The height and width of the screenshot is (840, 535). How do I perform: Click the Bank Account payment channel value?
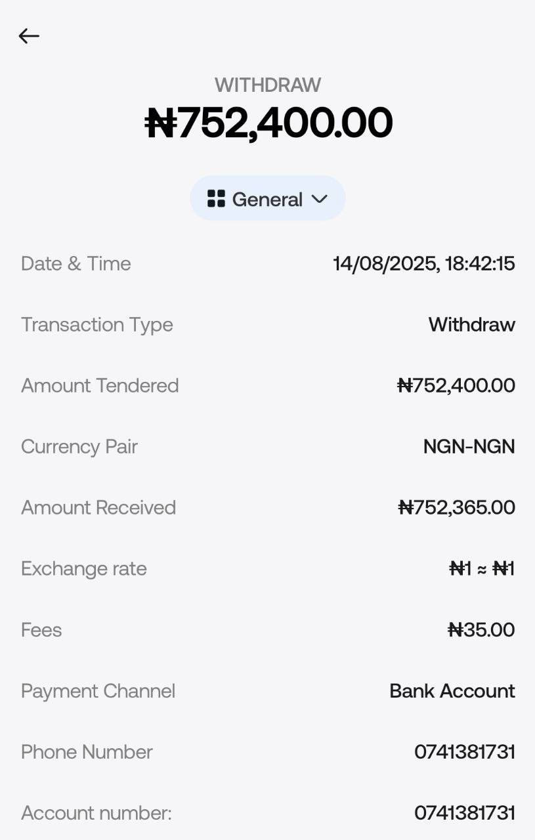[452, 691]
